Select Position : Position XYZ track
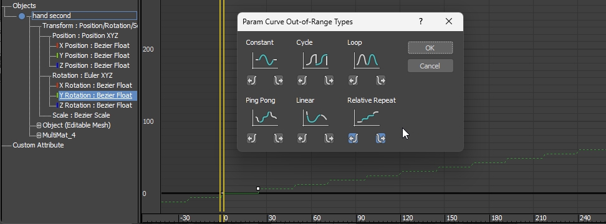Image resolution: width=606 pixels, height=224 pixels. [84, 35]
